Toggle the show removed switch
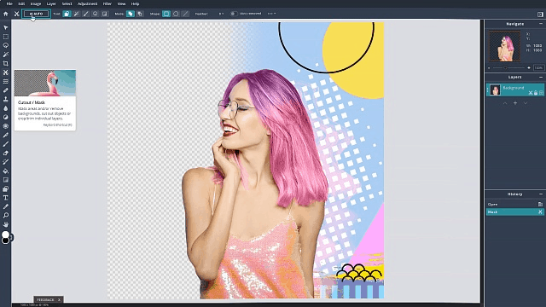546x307 pixels. [x=234, y=14]
